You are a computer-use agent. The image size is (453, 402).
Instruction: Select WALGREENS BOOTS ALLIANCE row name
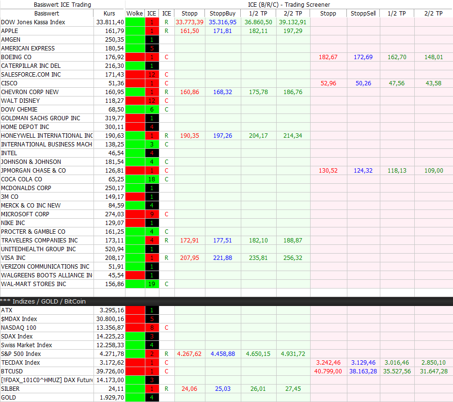click(47, 275)
